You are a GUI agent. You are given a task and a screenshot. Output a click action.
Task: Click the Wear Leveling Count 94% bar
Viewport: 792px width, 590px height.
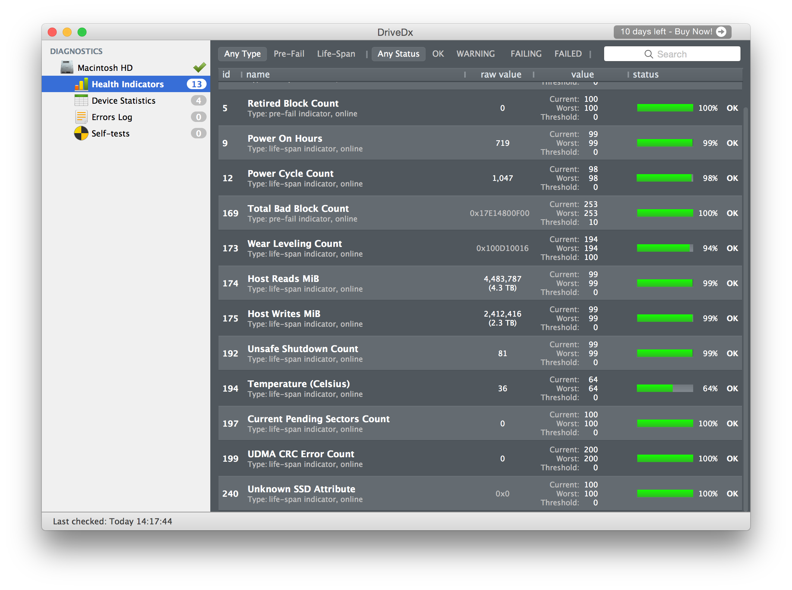[x=665, y=248]
